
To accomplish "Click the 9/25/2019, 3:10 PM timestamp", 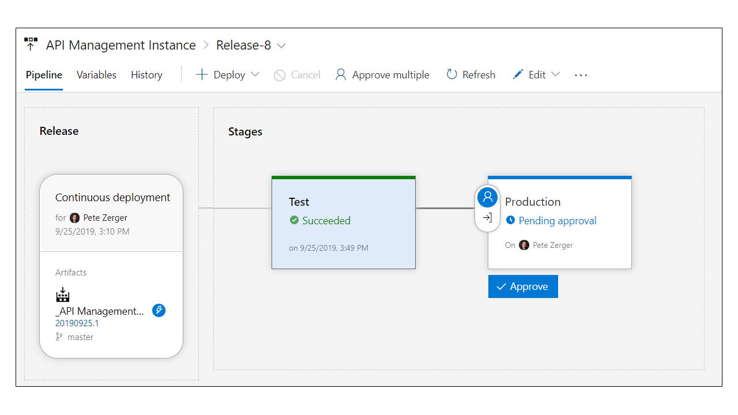I will point(92,232).
